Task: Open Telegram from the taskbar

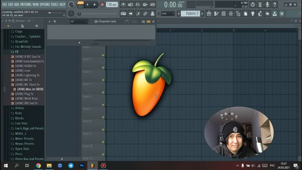Action: click(x=71, y=165)
